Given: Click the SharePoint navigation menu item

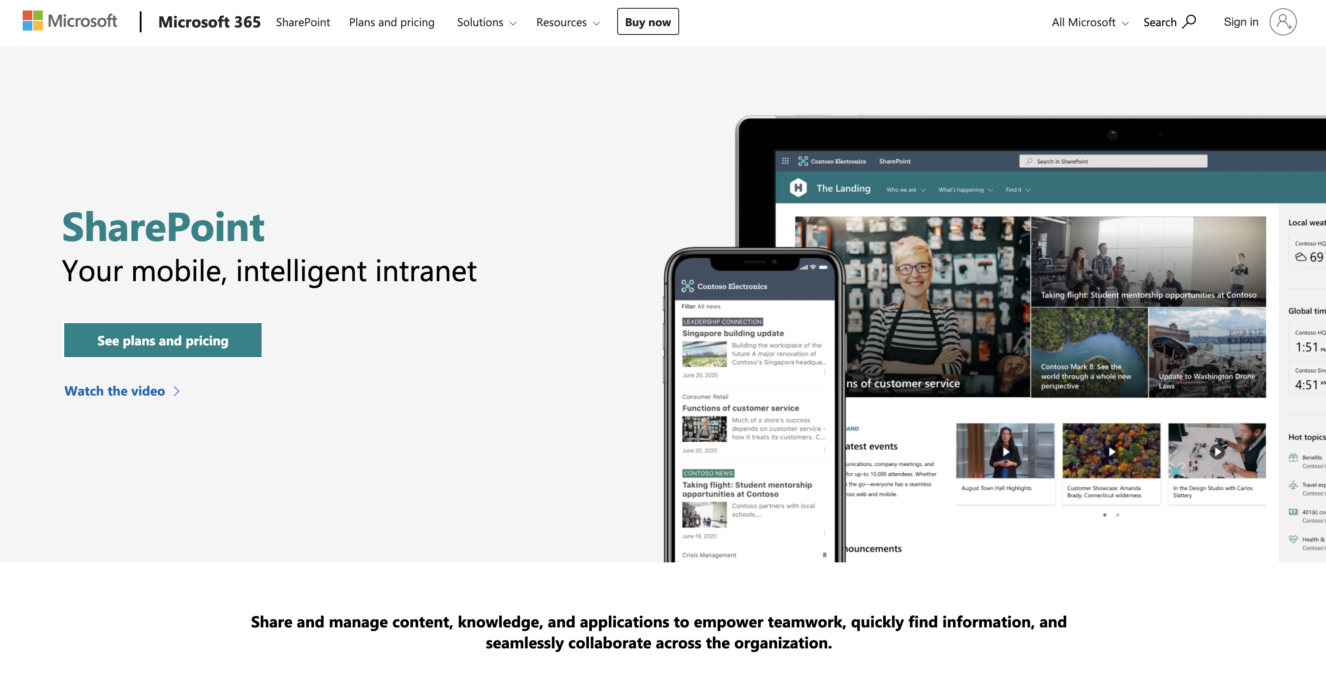Looking at the screenshot, I should [304, 21].
